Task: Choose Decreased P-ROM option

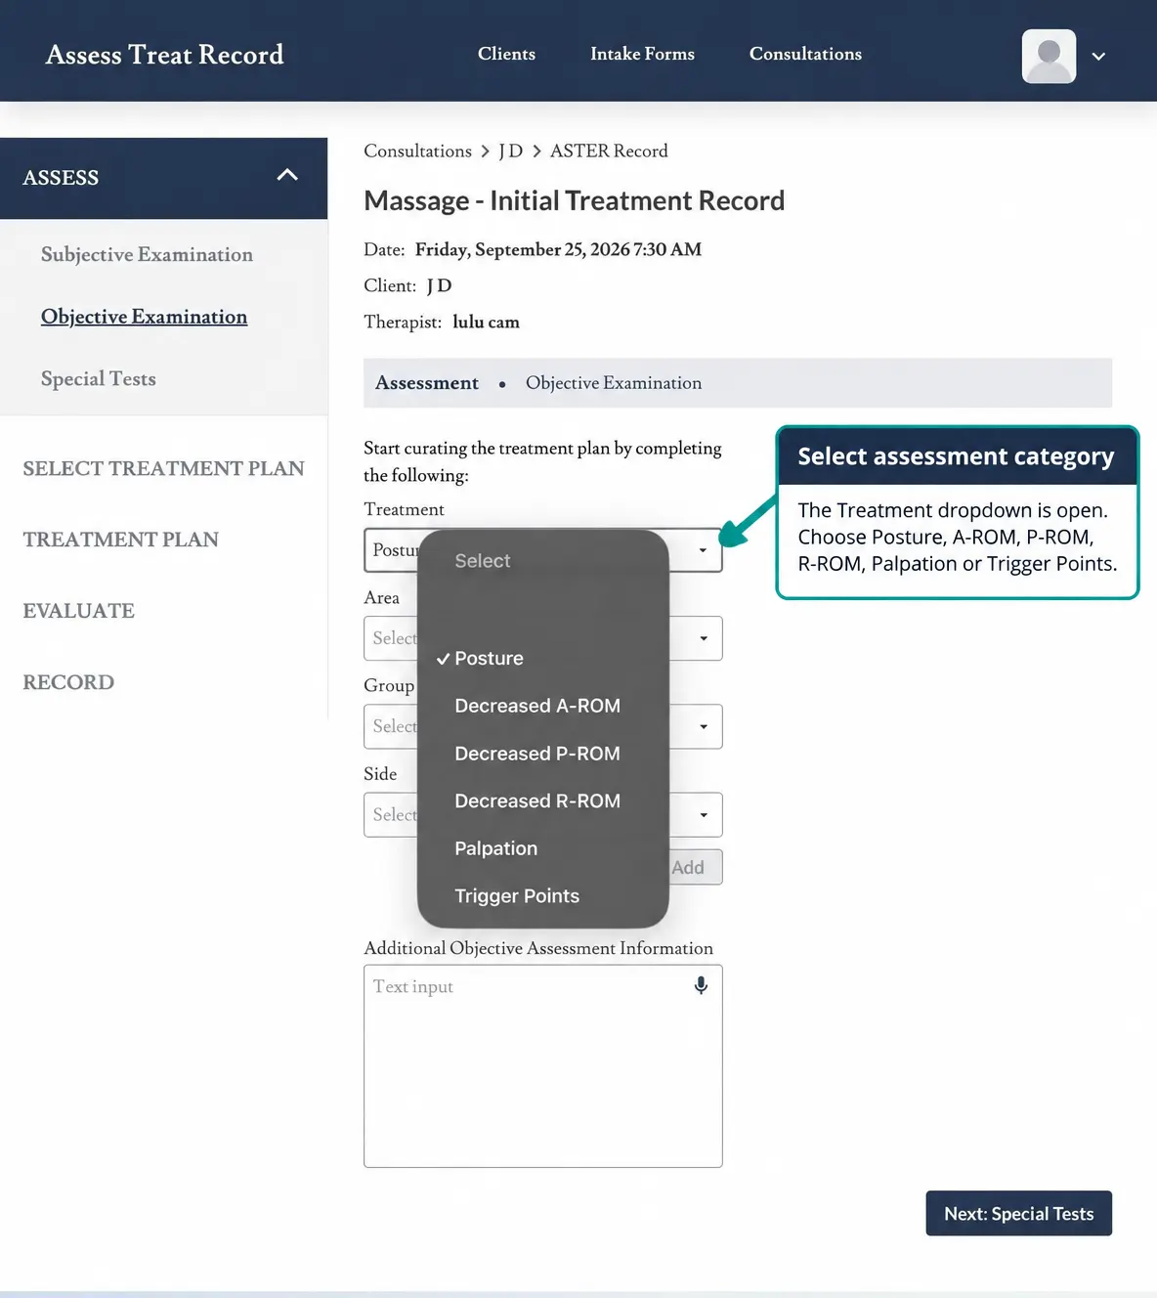Action: coord(537,754)
